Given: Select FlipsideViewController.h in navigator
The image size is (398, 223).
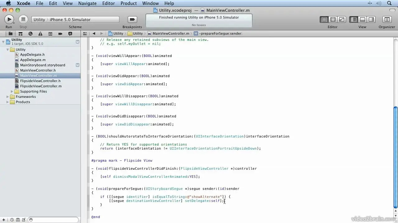Looking at the screenshot, I should pos(40,81).
